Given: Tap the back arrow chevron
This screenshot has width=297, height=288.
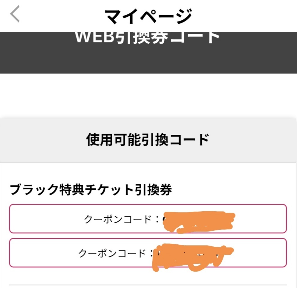Looking at the screenshot, I should click(x=15, y=15).
